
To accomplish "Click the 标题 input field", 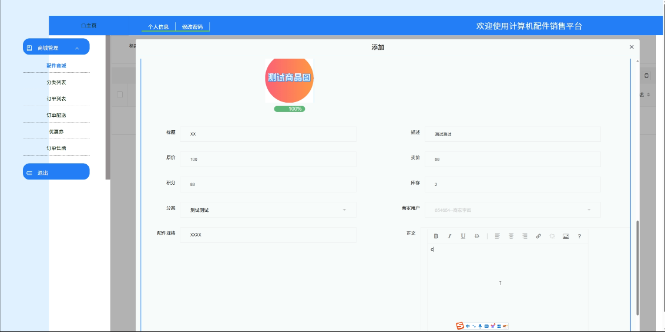I will pyautogui.click(x=268, y=134).
